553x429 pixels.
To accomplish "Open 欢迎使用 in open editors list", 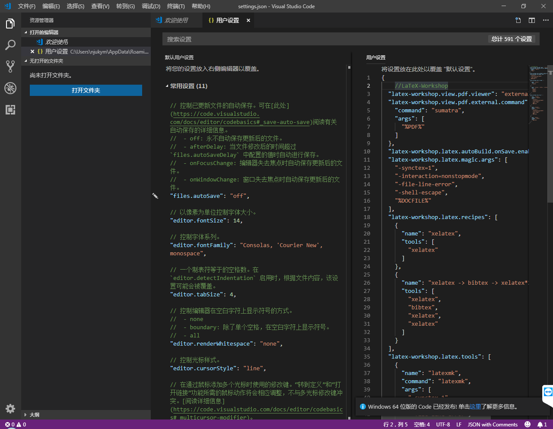I will [x=86, y=42].
